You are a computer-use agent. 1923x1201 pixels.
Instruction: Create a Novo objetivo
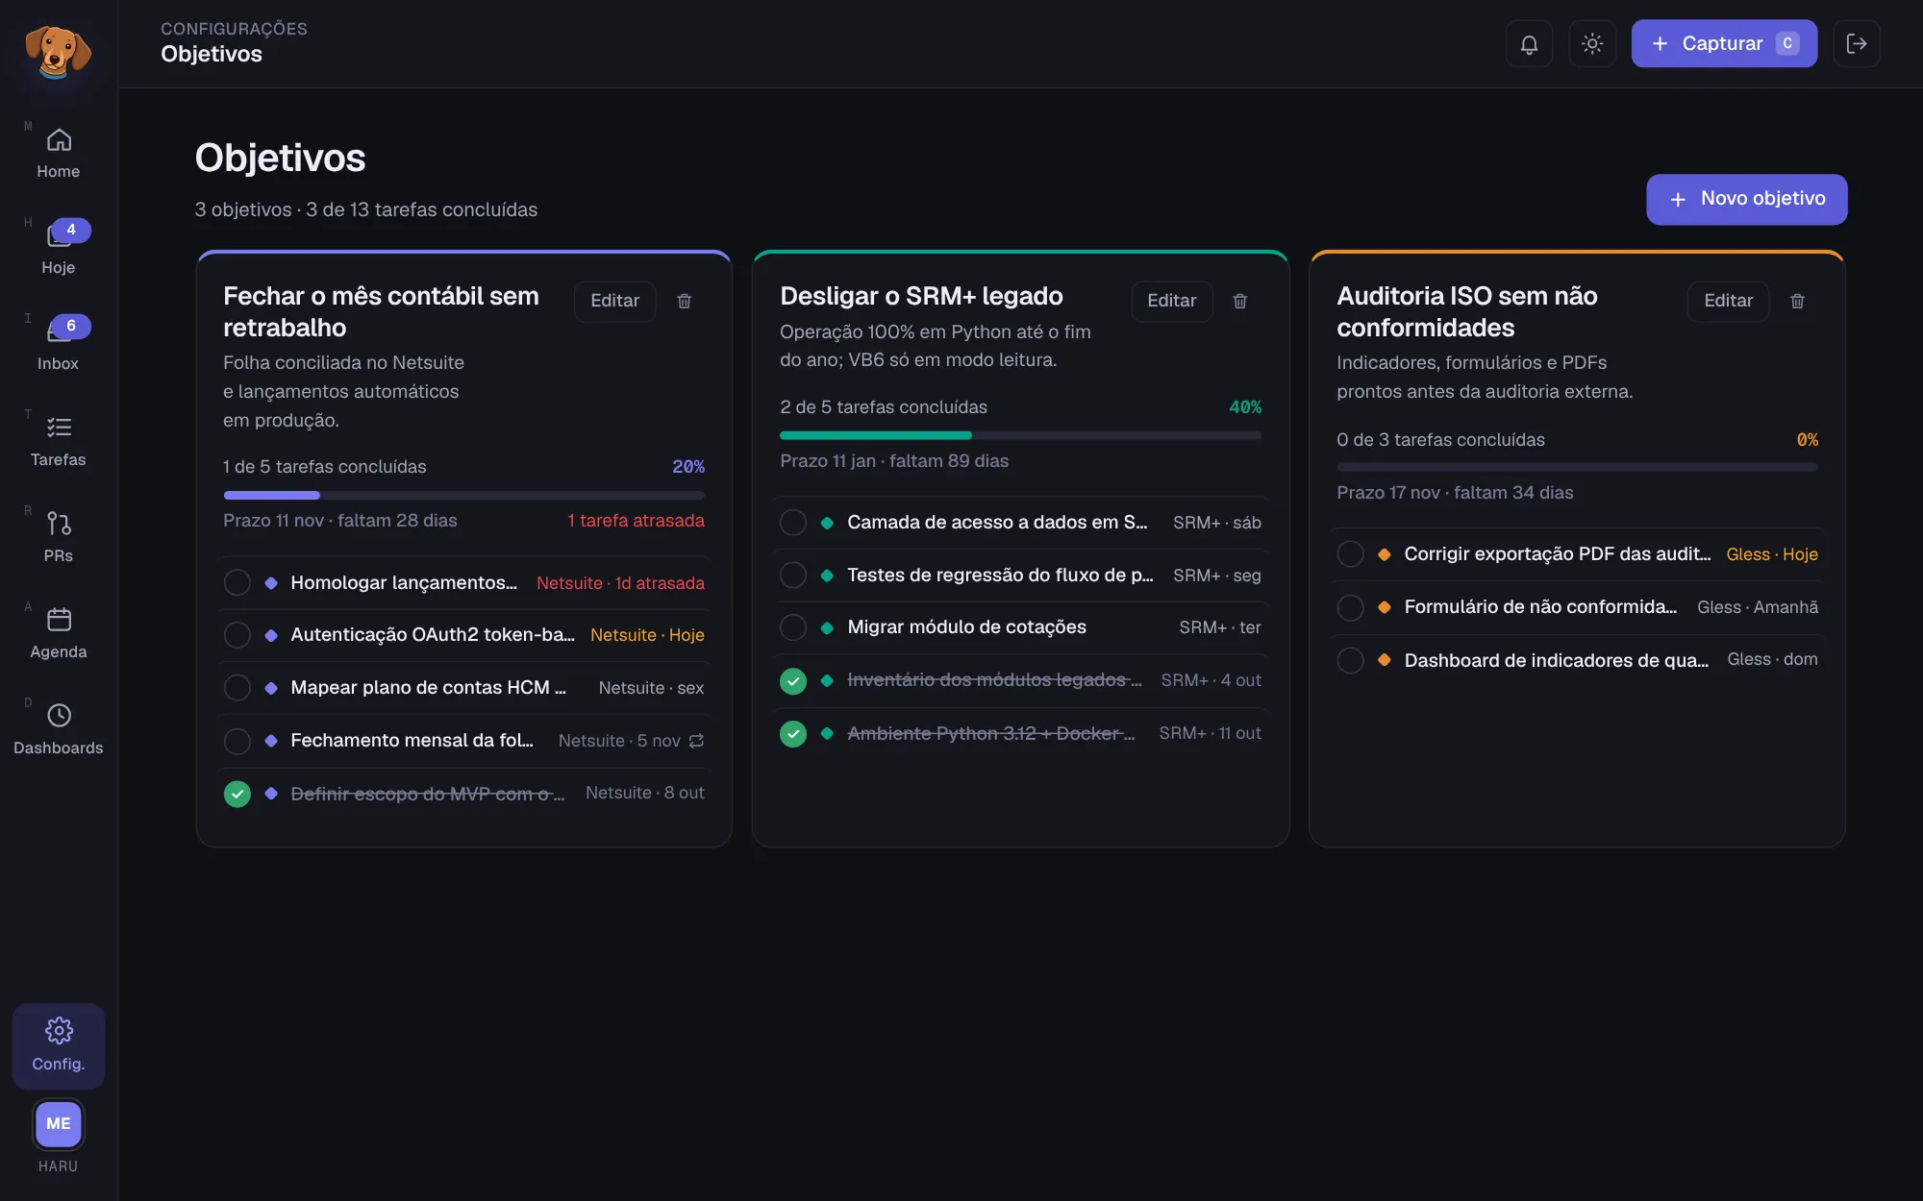tap(1746, 199)
